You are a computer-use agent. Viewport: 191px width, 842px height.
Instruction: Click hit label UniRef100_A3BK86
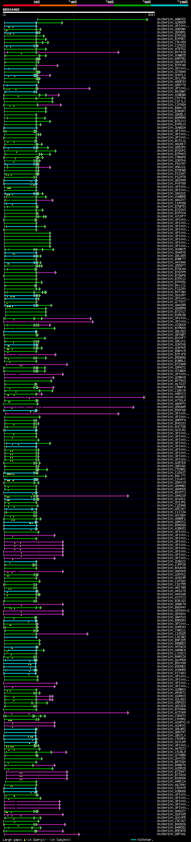pos(171,791)
